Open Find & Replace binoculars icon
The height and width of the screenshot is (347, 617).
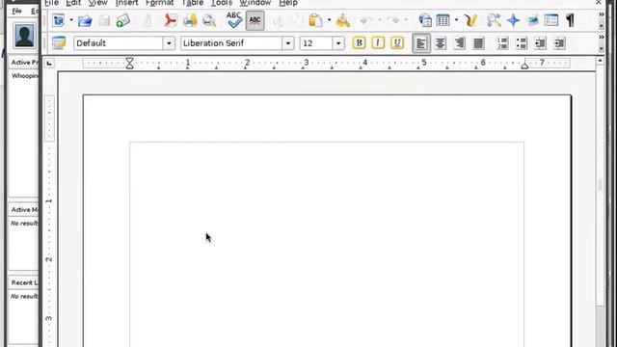[494, 20]
